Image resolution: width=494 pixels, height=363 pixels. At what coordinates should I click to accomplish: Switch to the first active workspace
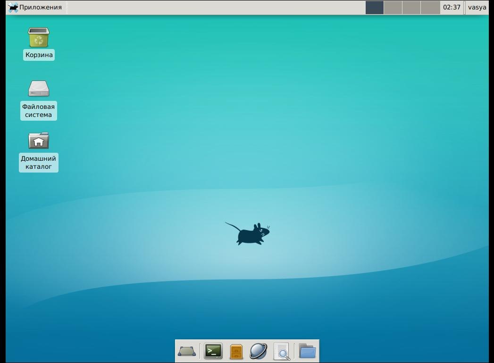pos(375,7)
